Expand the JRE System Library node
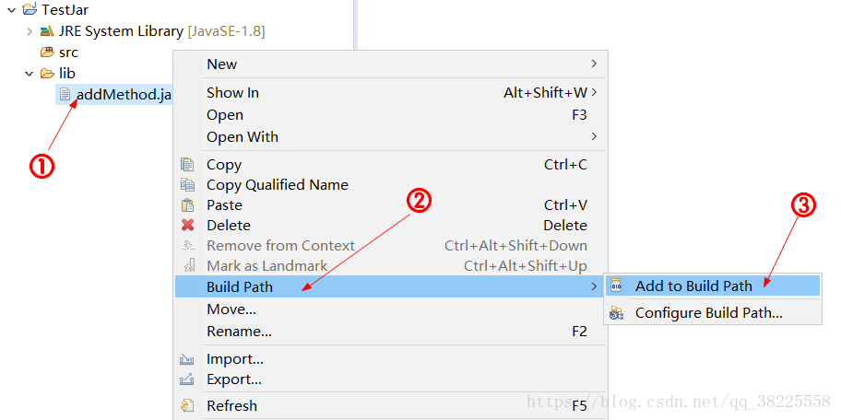The height and width of the screenshot is (420, 841). click(x=29, y=31)
